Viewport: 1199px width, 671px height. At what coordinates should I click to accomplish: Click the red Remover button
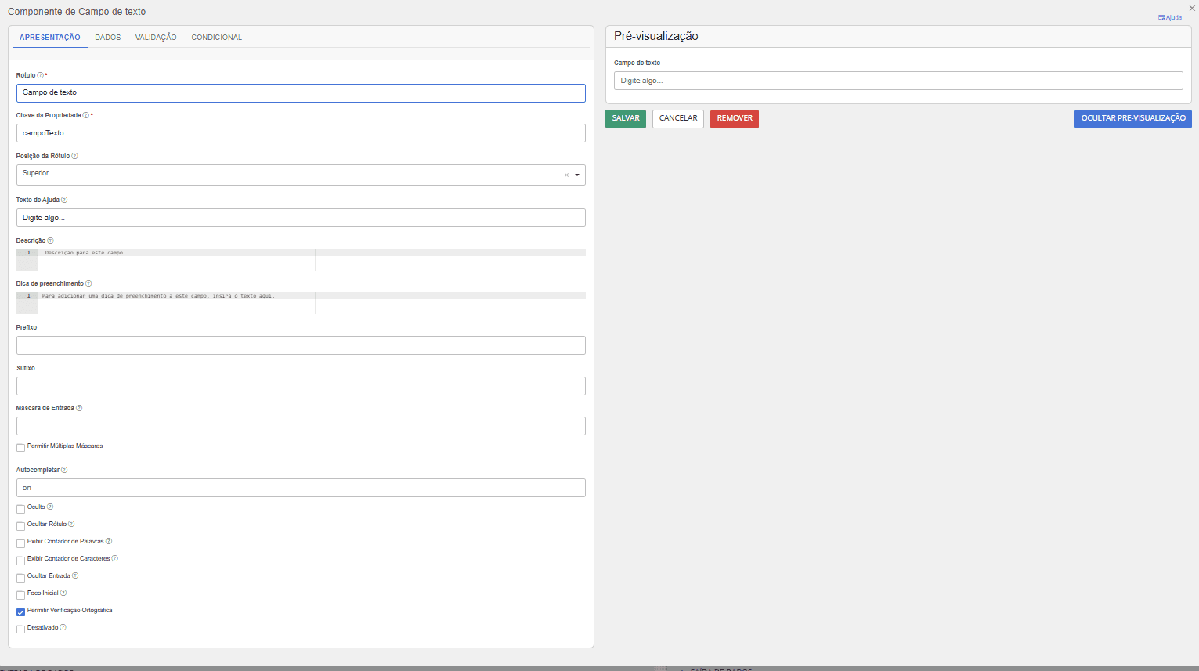pos(735,118)
